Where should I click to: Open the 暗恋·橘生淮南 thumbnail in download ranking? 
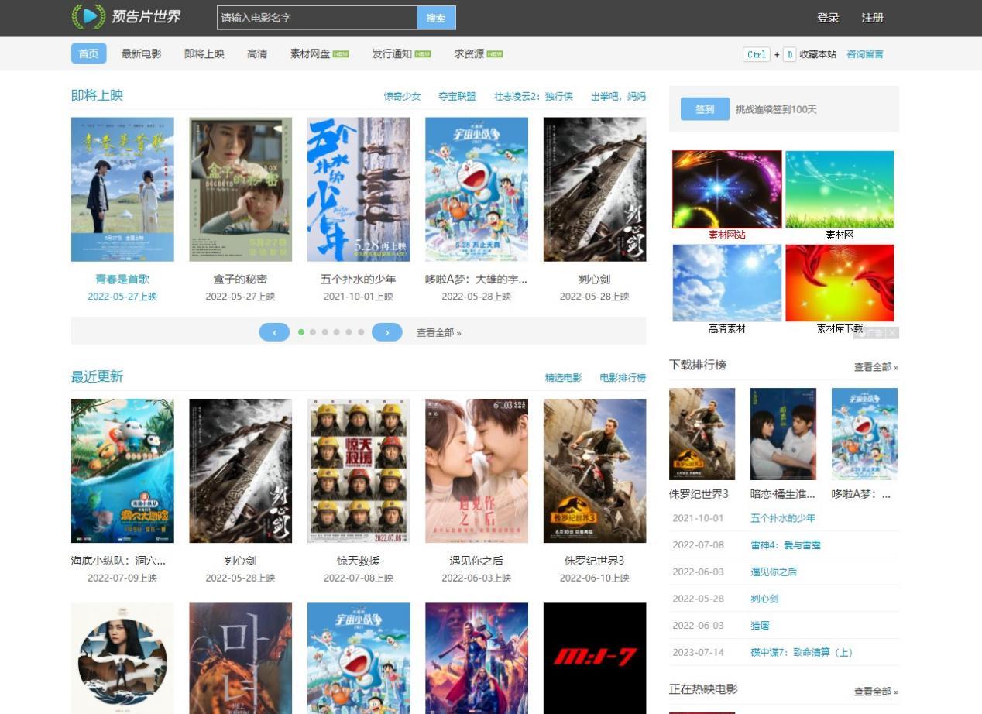(783, 434)
